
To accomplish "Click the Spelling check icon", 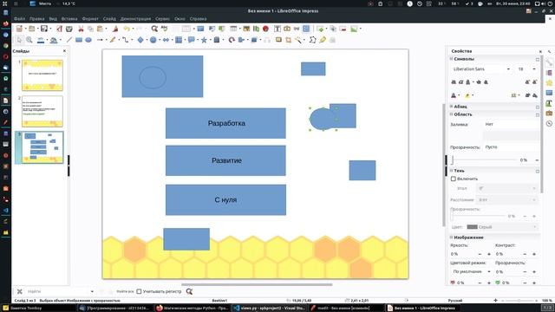I will click(x=164, y=29).
